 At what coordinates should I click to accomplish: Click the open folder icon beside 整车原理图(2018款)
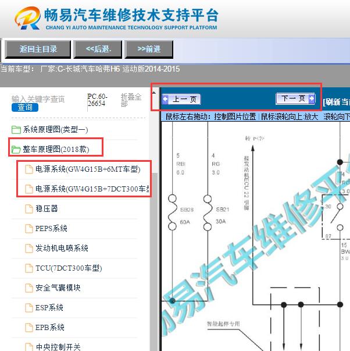16,150
